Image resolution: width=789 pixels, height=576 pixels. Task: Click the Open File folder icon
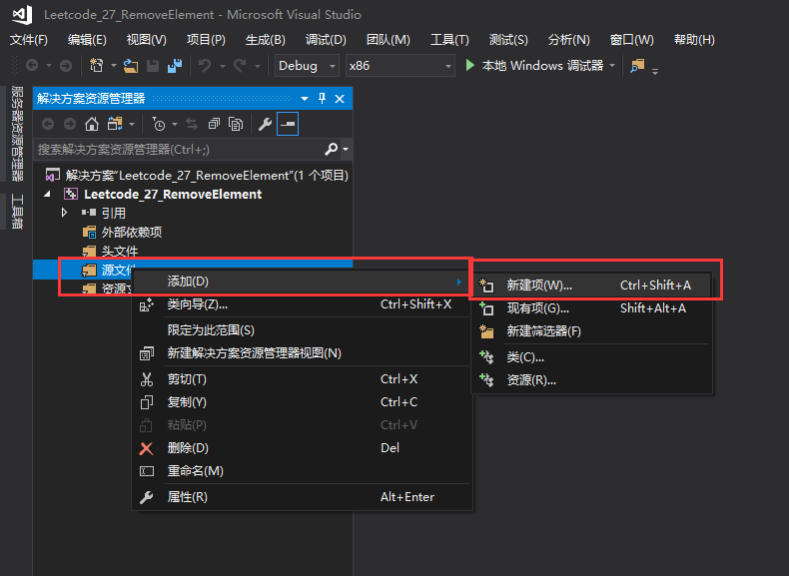point(131,66)
